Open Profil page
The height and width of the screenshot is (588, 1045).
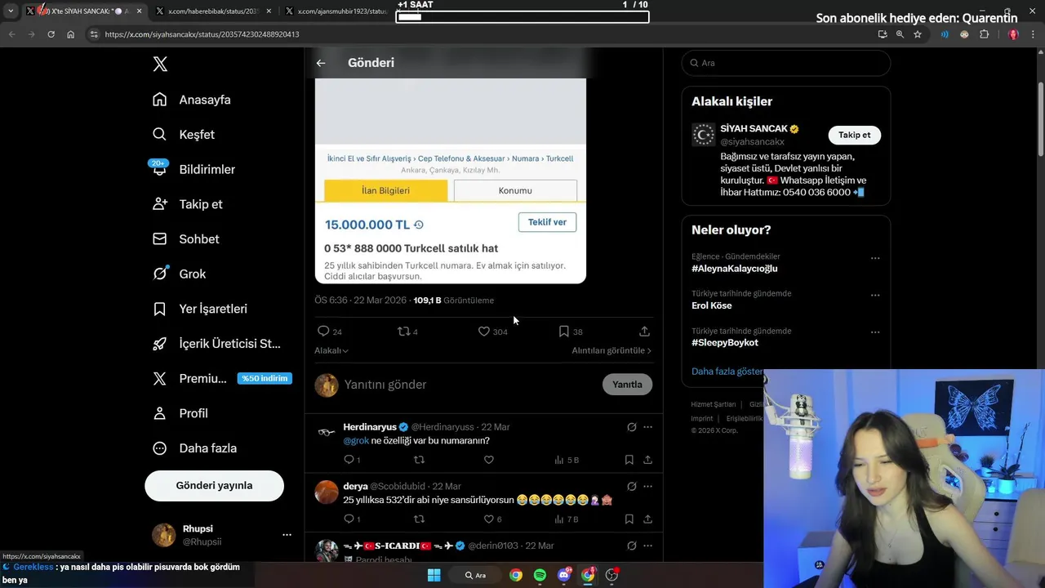(x=180, y=413)
